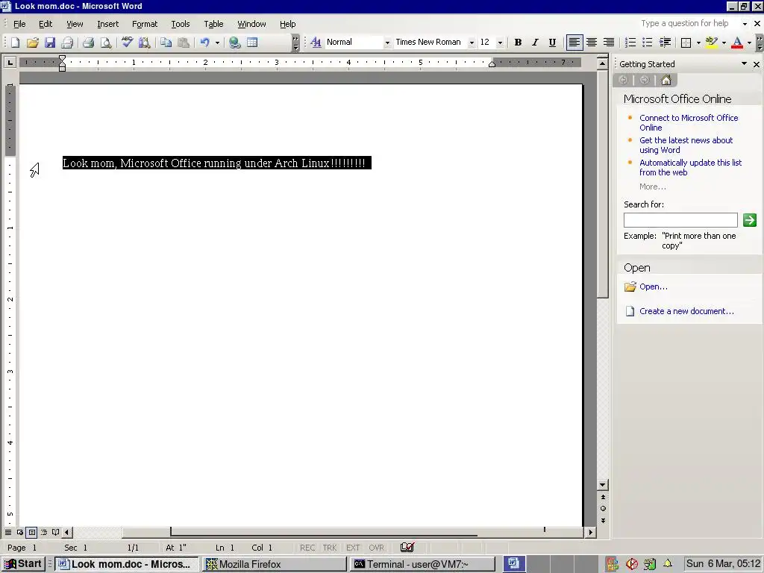
Task: Click the Open folder toolbar icon
Action: point(32,43)
